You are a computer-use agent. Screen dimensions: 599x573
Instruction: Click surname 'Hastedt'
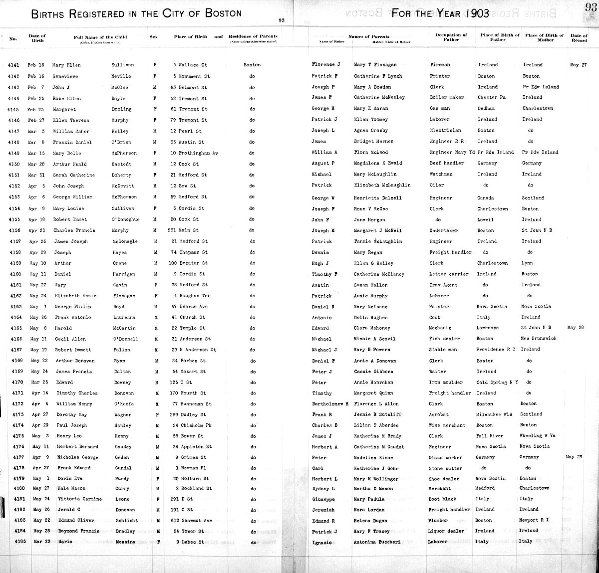tap(121, 164)
